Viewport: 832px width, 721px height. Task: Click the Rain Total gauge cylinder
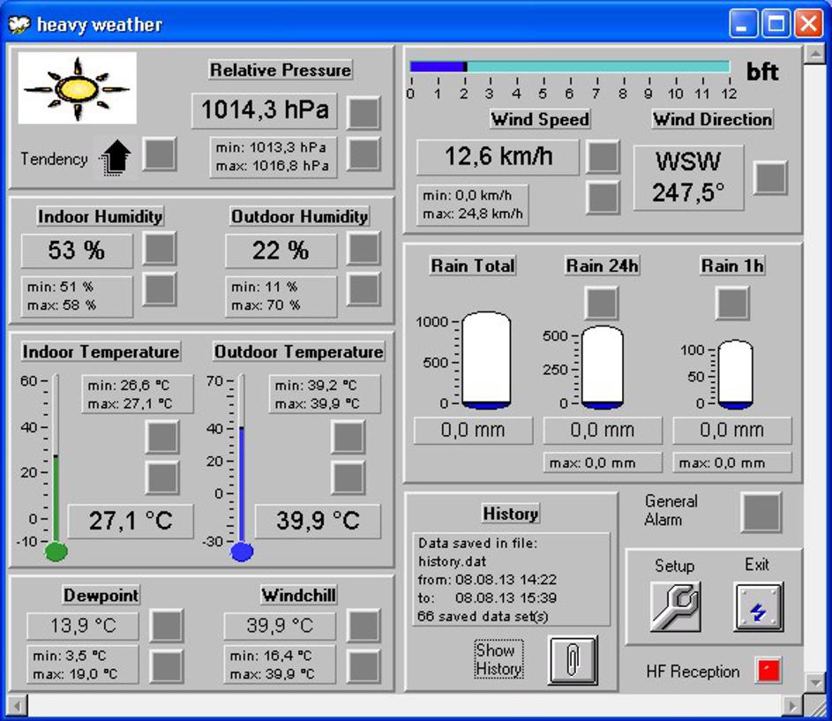click(x=486, y=360)
